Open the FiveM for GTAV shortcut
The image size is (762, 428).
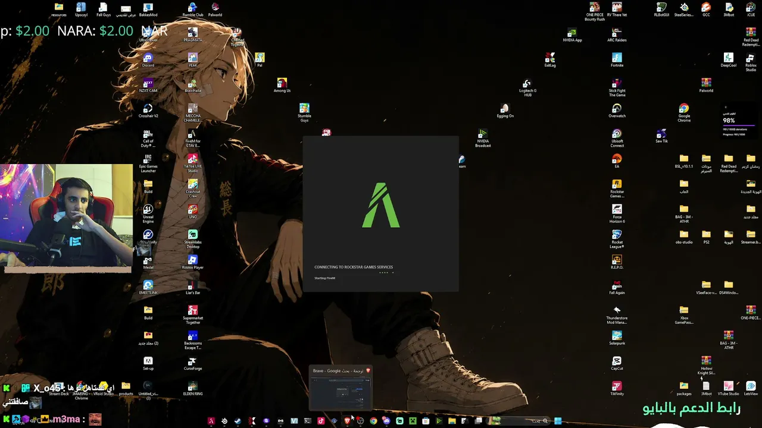click(x=193, y=137)
